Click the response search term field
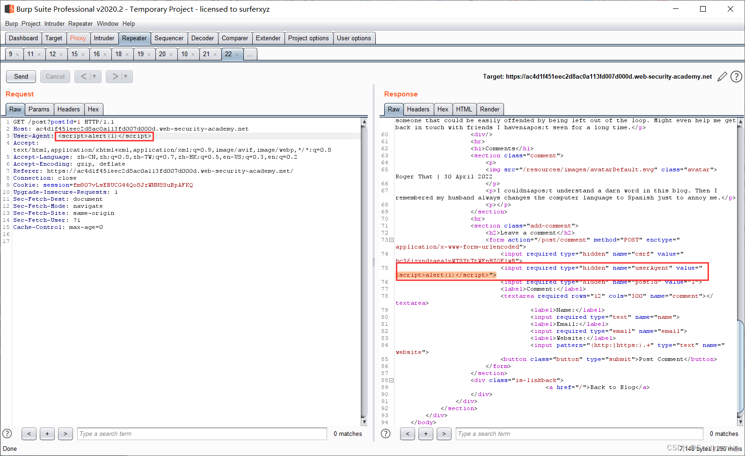This screenshot has width=745, height=456. click(579, 434)
